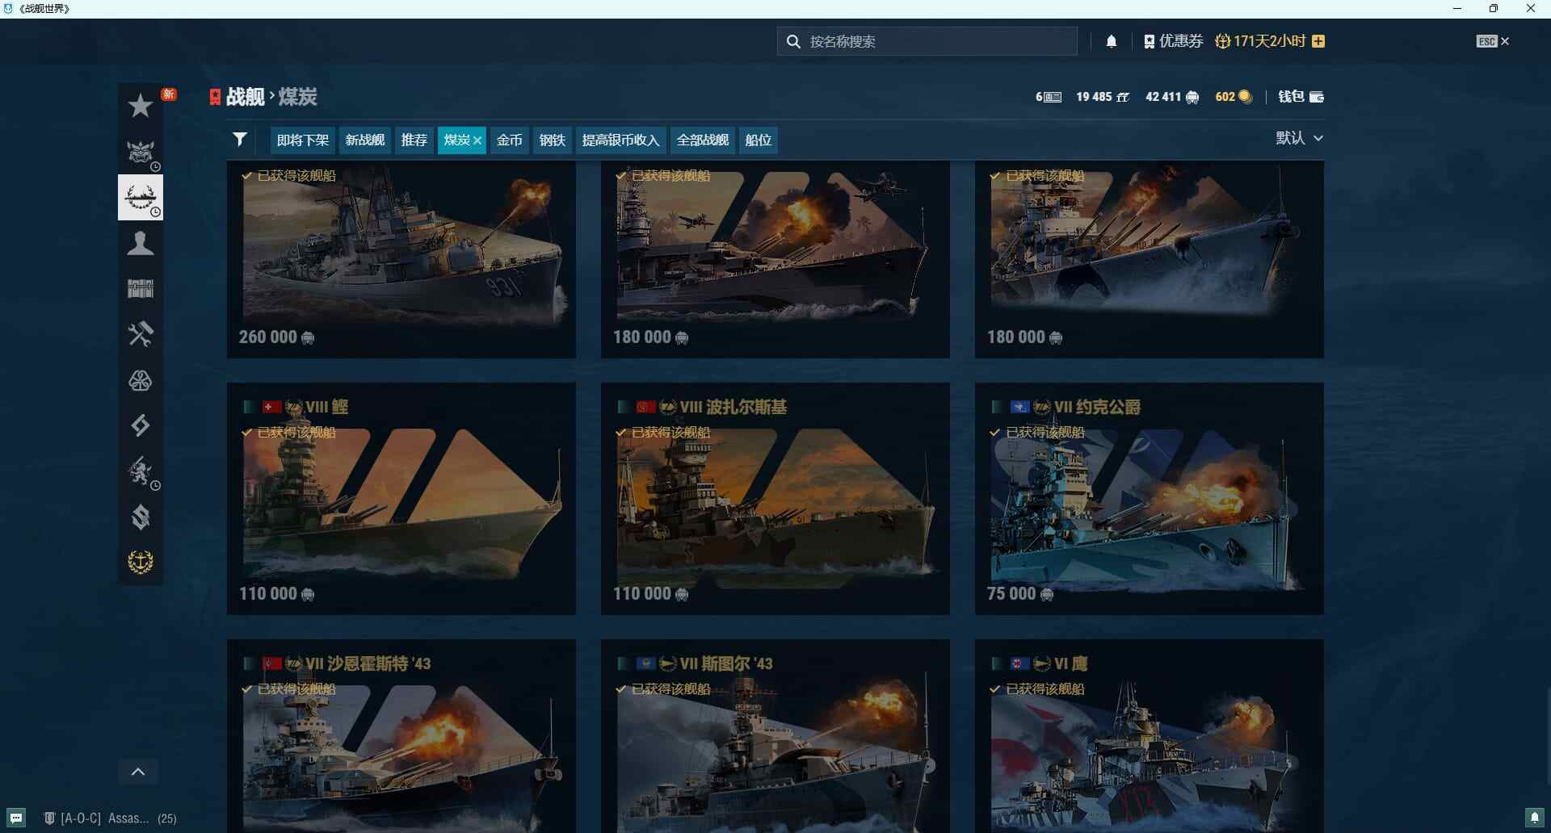Open the containers category icon
The height and width of the screenshot is (833, 1551).
click(141, 288)
